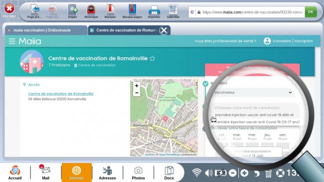Open the Maiia hamburger menu
The height and width of the screenshot is (182, 324).
pyautogui.click(x=12, y=41)
